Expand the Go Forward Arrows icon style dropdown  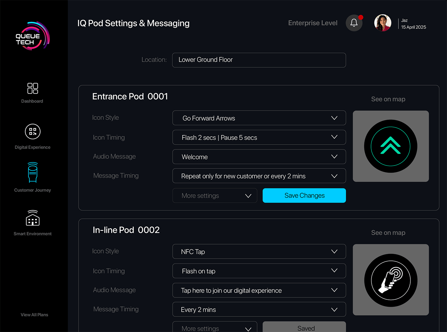click(x=259, y=118)
